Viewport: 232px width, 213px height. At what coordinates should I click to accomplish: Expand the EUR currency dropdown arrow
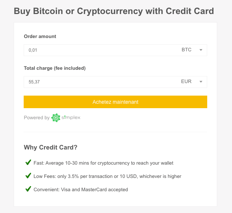201,82
